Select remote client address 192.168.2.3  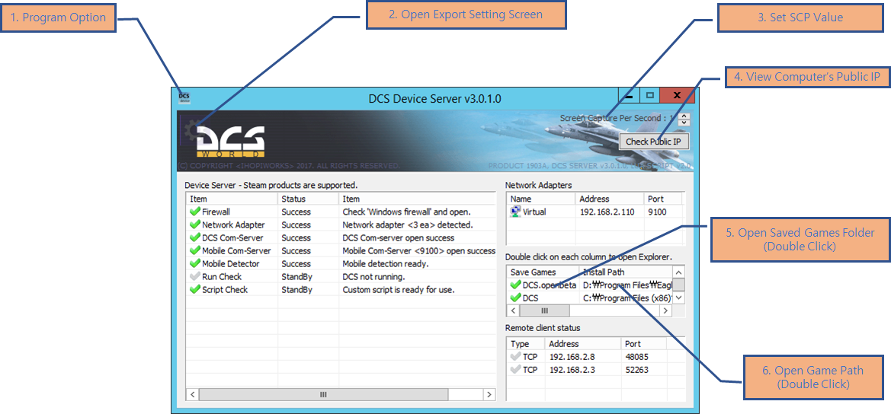(x=573, y=370)
